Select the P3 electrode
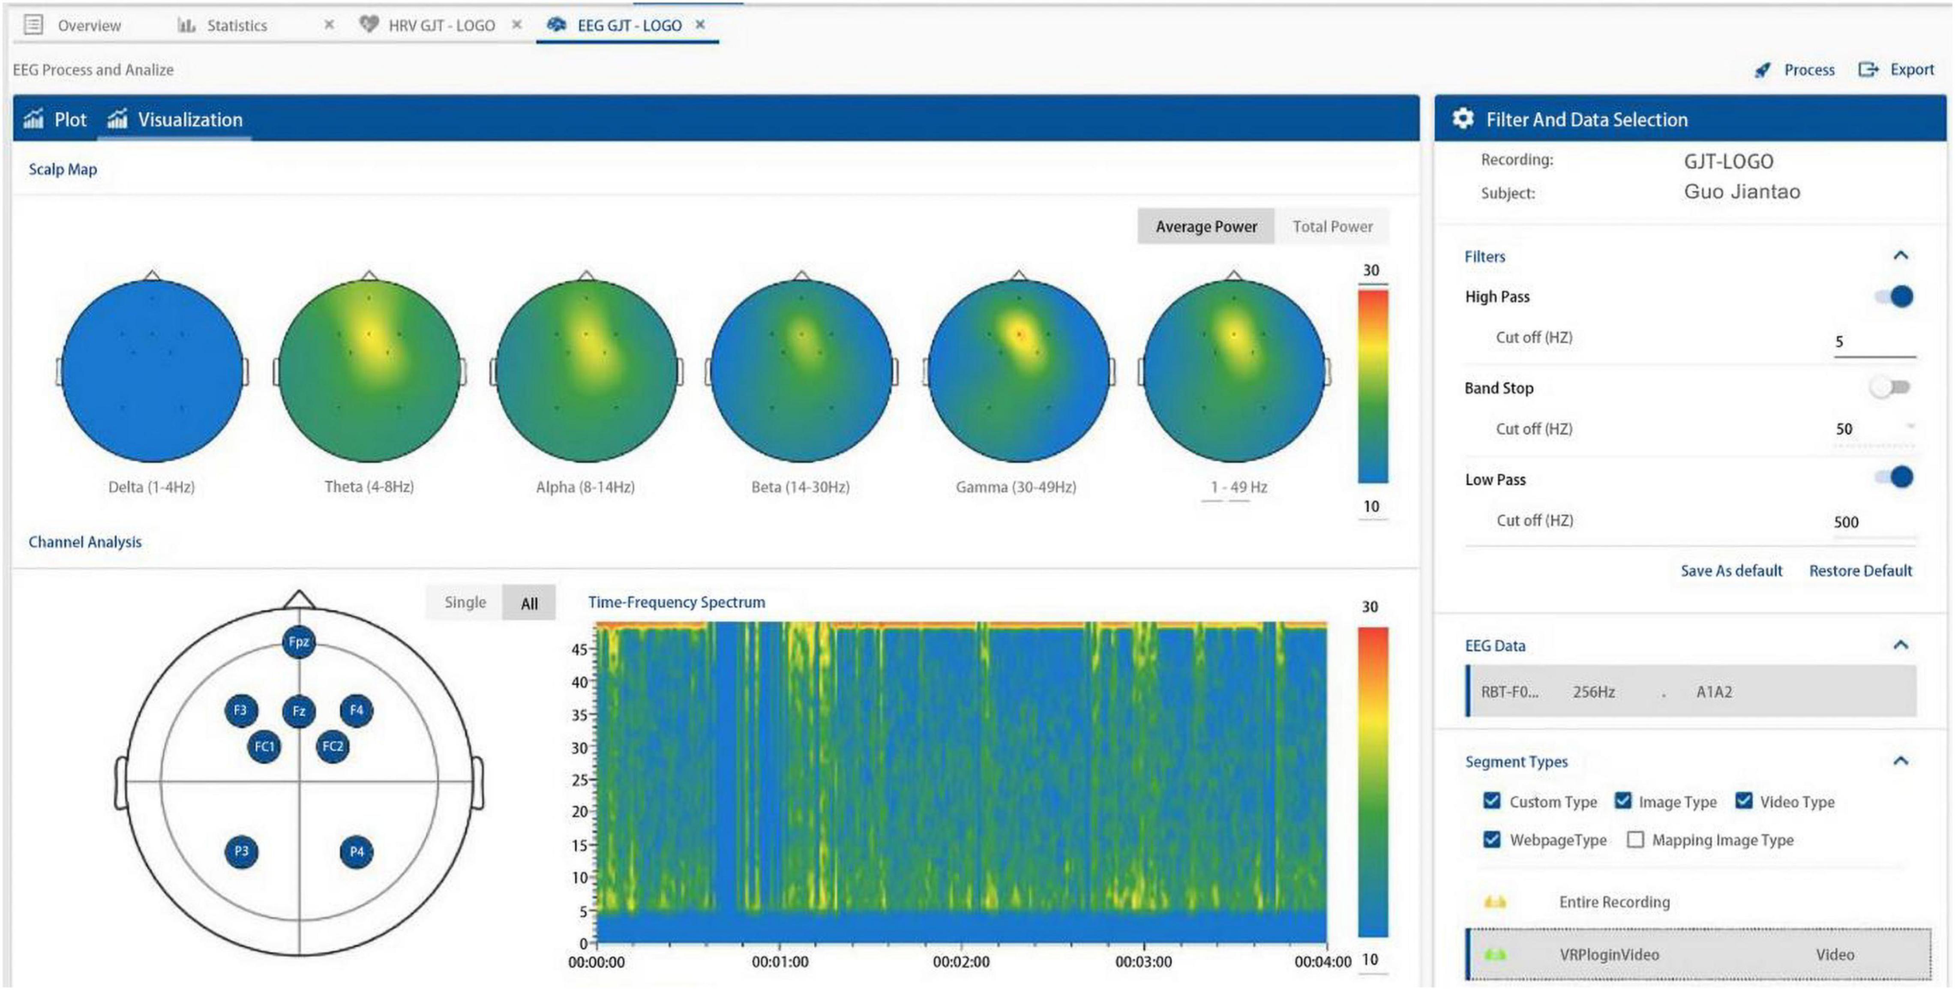The height and width of the screenshot is (990, 1955). point(241,851)
